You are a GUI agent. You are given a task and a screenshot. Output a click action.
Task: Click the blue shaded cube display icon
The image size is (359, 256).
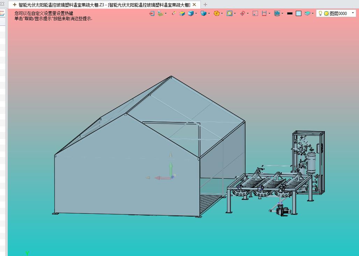click(x=191, y=14)
